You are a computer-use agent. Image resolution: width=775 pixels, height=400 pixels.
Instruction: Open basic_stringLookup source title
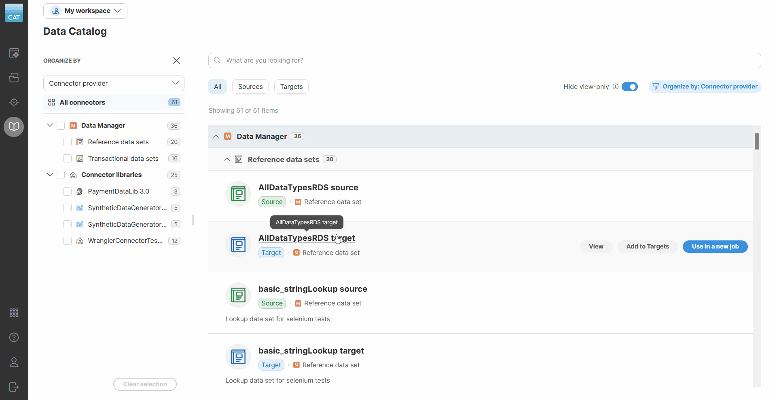click(x=313, y=289)
